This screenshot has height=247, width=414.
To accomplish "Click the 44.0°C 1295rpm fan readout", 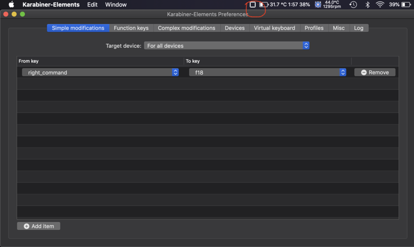I will click(332, 4).
